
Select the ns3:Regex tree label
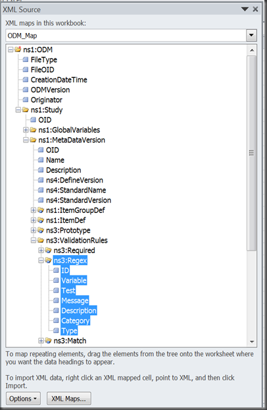(70, 260)
